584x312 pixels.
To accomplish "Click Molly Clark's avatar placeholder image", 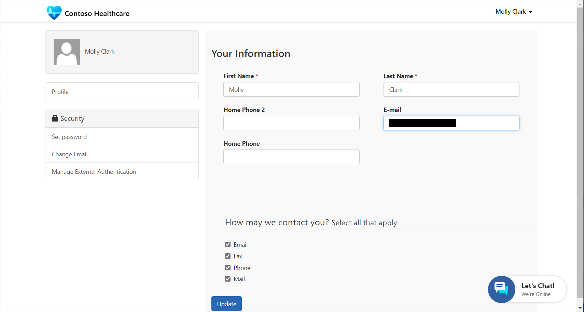I will click(66, 52).
